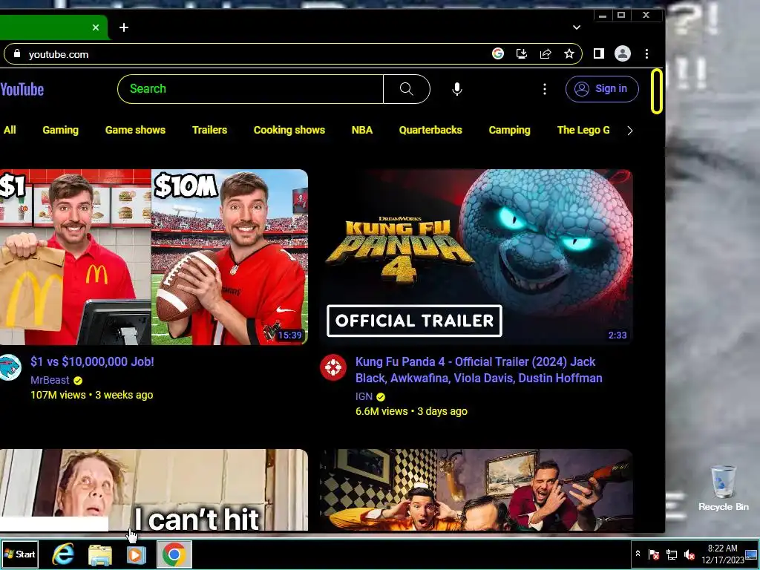Click IGN verified badge
Viewport: 760px width, 570px height.
[x=381, y=397]
